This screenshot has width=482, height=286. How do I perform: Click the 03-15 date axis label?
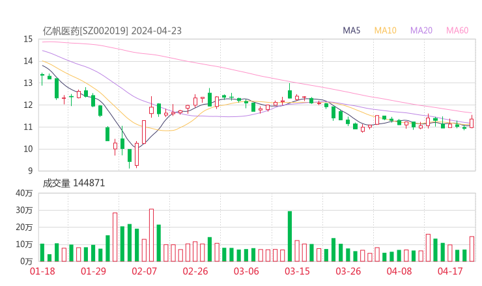pyautogui.click(x=297, y=271)
